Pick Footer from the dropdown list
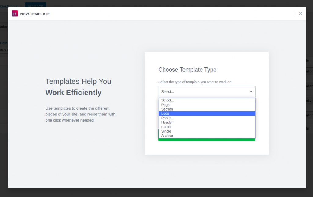313x197 pixels. (166, 127)
